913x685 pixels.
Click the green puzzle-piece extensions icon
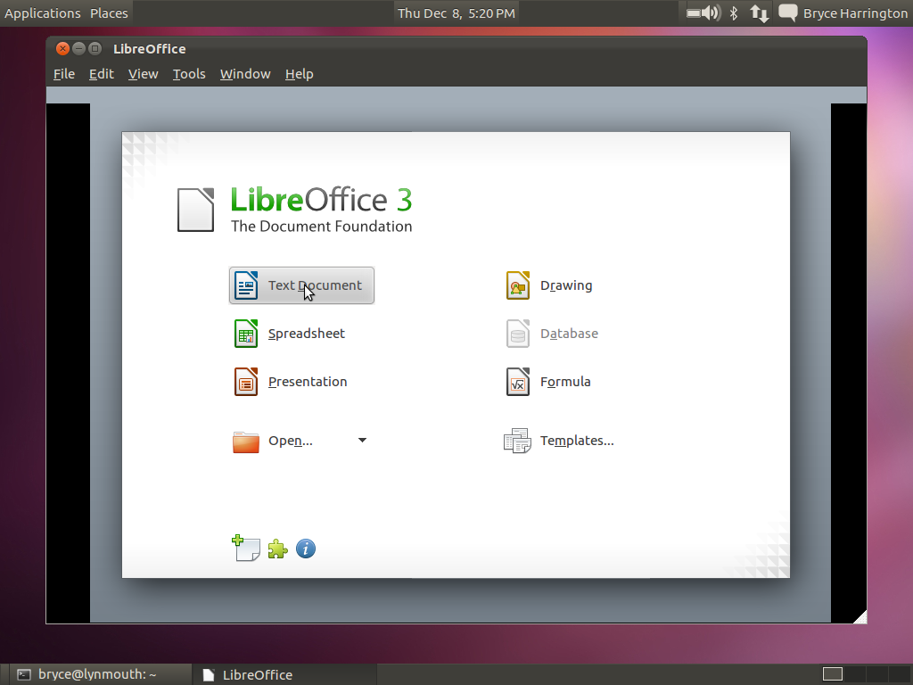click(278, 549)
